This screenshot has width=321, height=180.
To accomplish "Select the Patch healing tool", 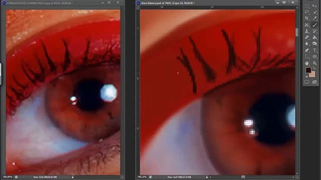I will click(306, 25).
